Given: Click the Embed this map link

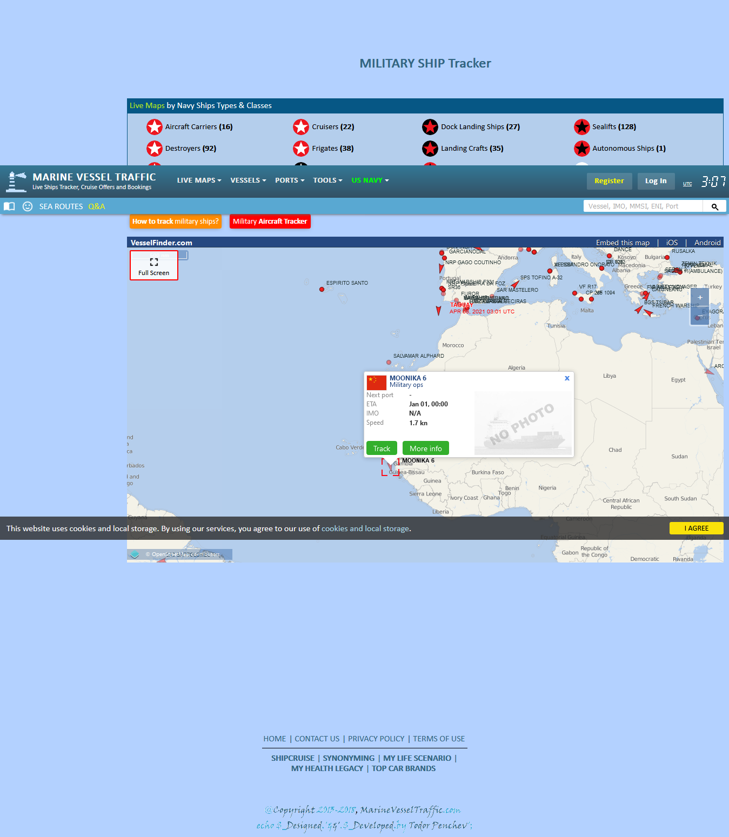Looking at the screenshot, I should point(623,243).
